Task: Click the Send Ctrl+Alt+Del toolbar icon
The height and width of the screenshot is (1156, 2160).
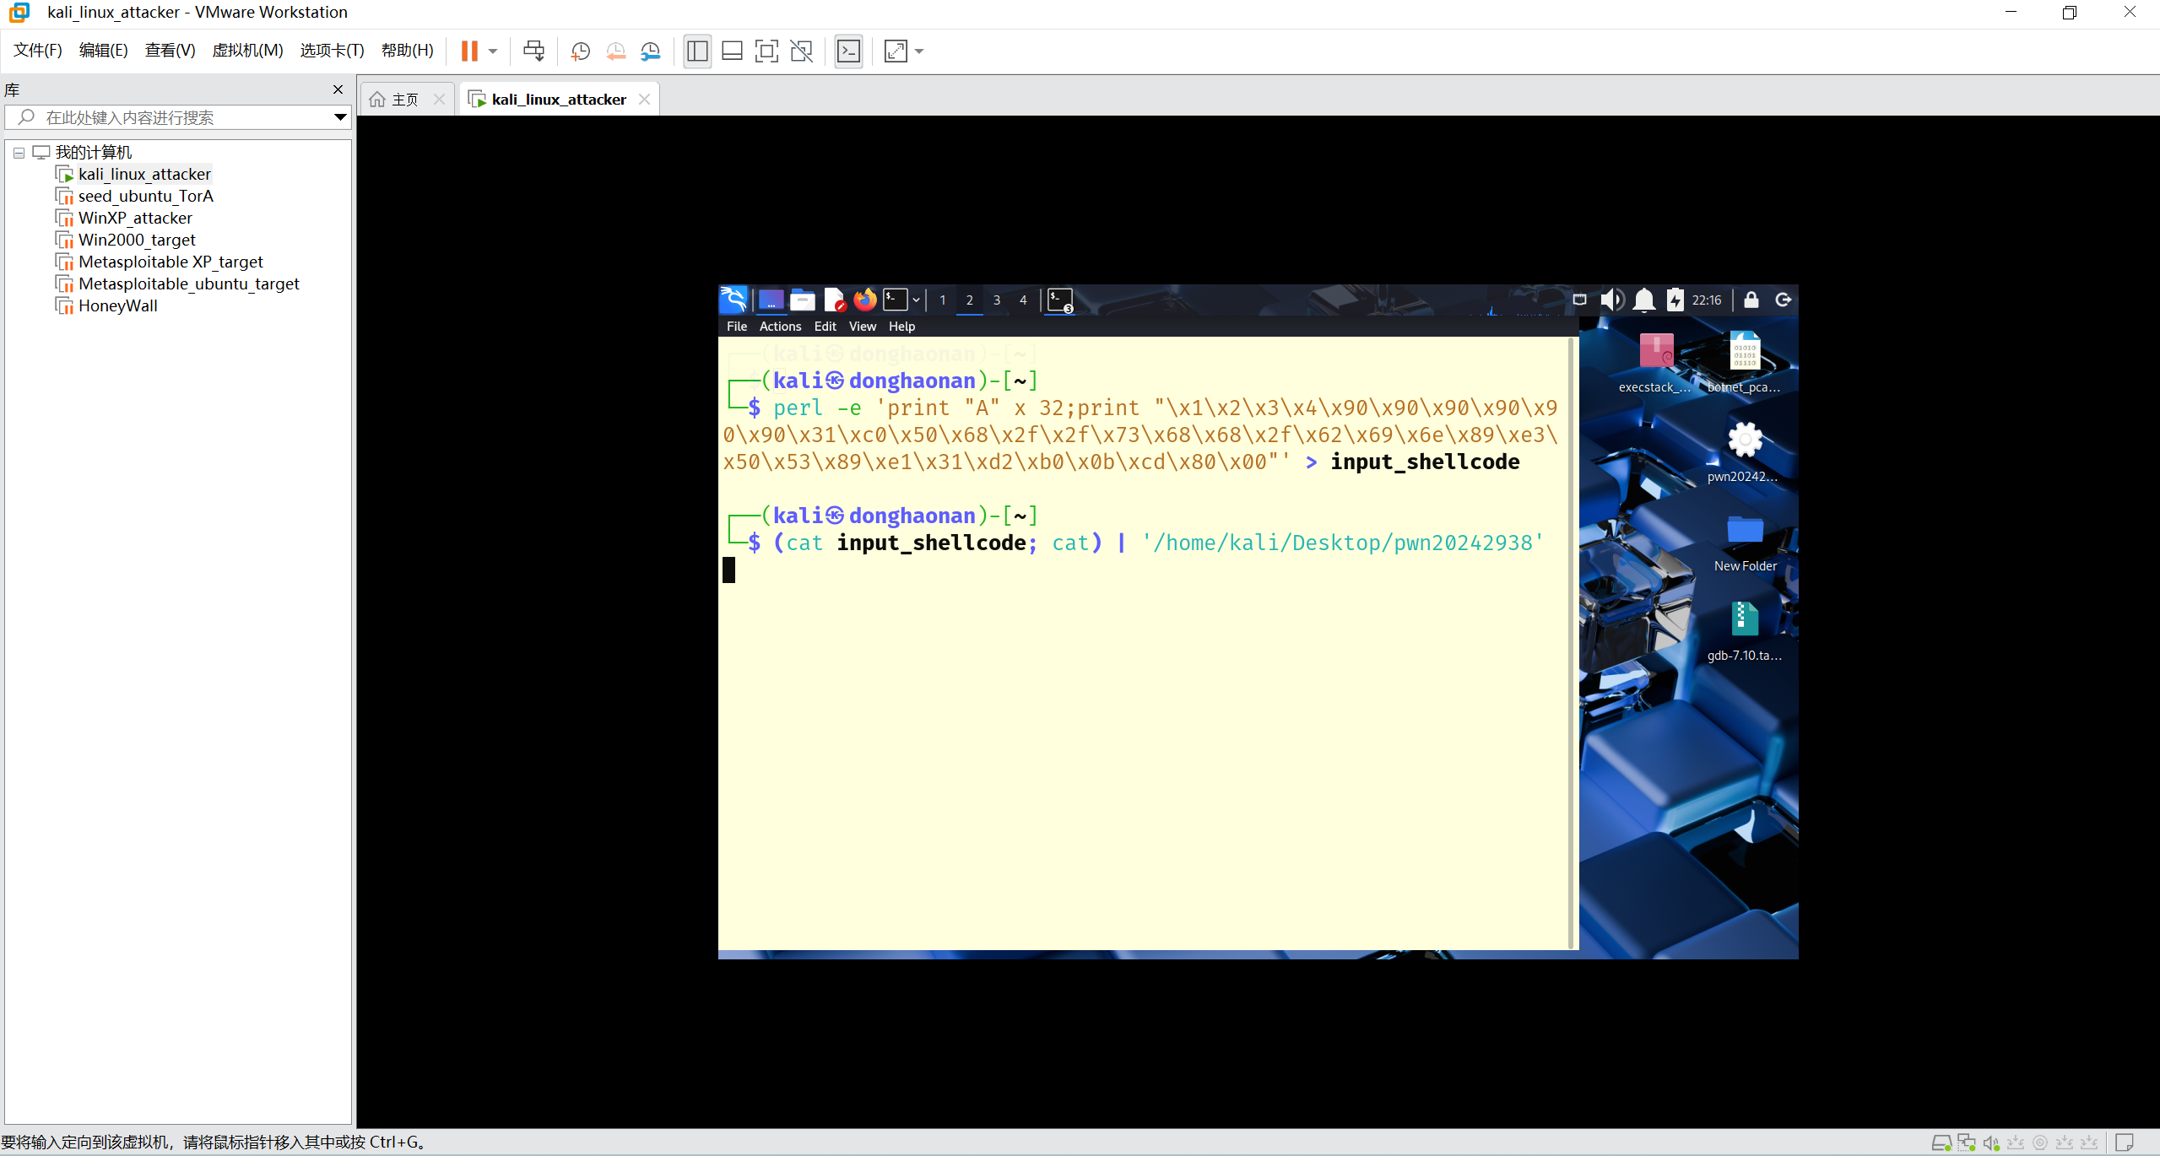Action: pos(533,51)
